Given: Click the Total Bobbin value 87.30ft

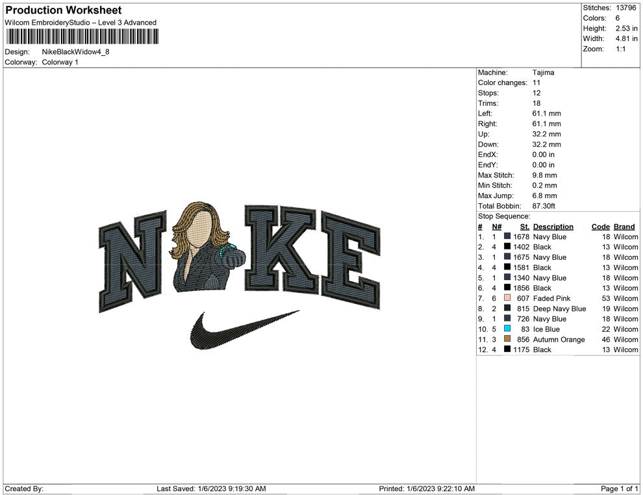Looking at the screenshot, I should pyautogui.click(x=544, y=206).
